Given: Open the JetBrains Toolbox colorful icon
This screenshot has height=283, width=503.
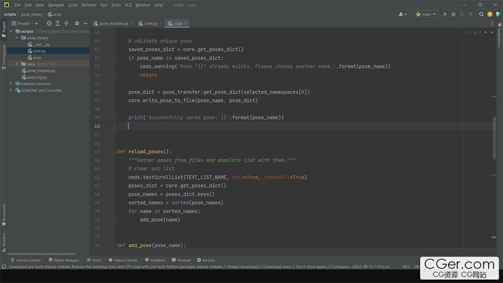Looking at the screenshot, I should pos(498,14).
